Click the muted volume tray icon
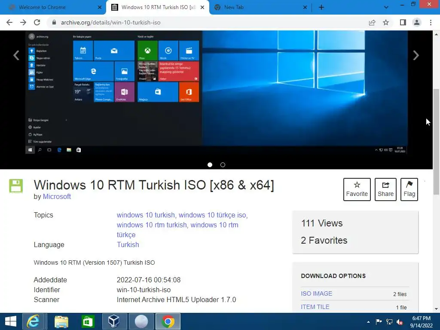This screenshot has width=440, height=330. point(400,322)
